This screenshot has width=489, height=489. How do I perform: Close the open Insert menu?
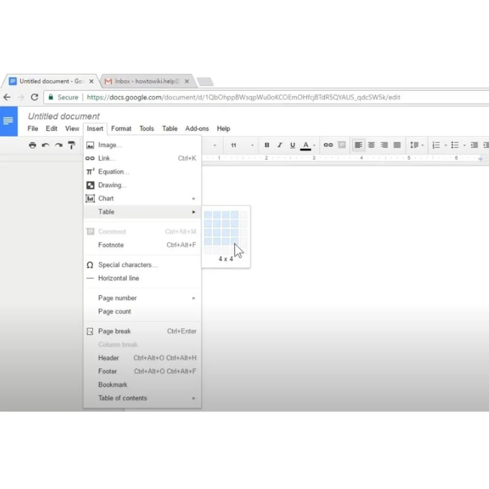95,129
